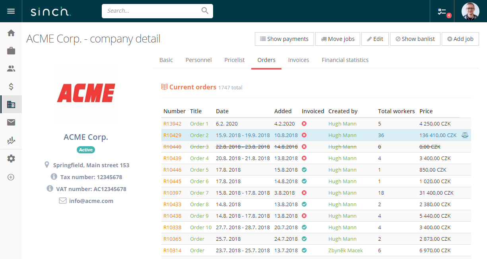Screen dimensions: 487x259
Task: Click the magnifying glass search icon
Action: [x=205, y=11]
